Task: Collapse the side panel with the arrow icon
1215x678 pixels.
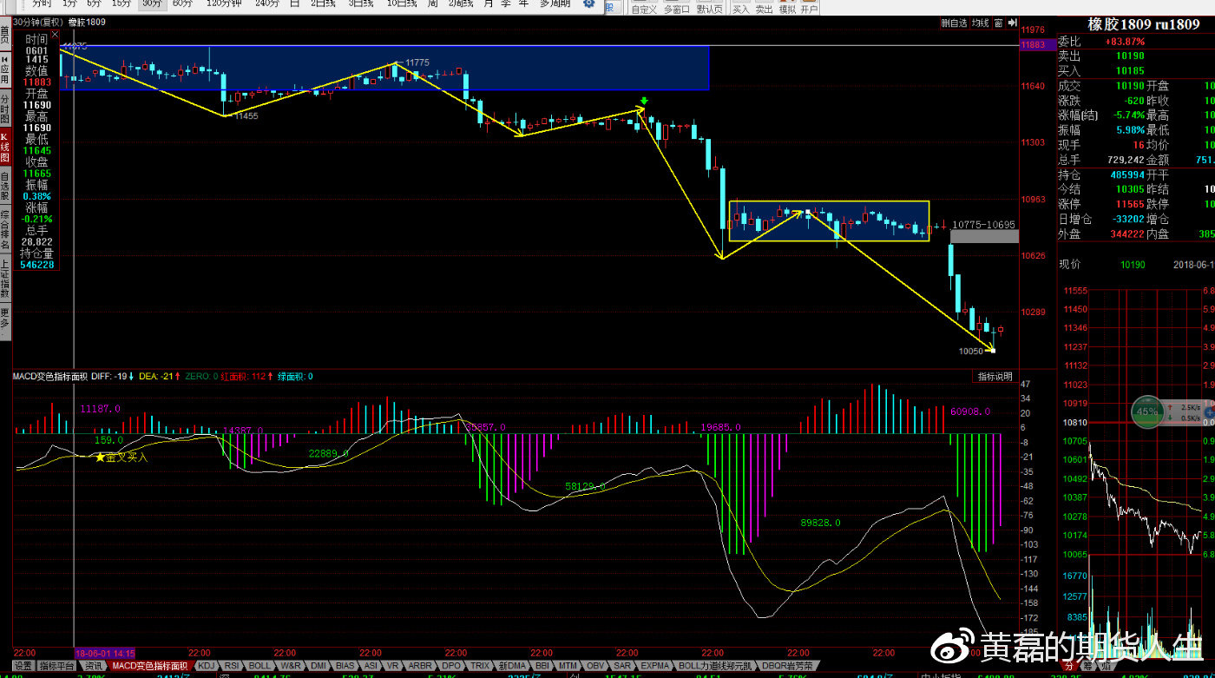Action: pos(1012,23)
